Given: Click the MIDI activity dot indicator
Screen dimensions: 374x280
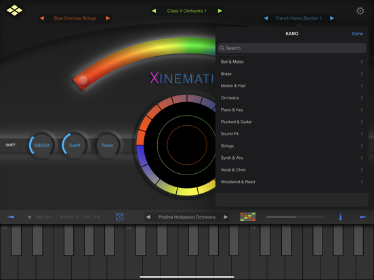Looking at the screenshot, I should [30, 217].
